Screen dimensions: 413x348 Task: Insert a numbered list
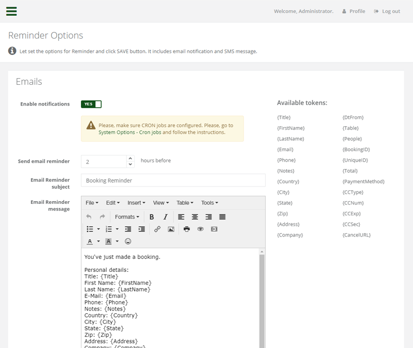click(109, 229)
